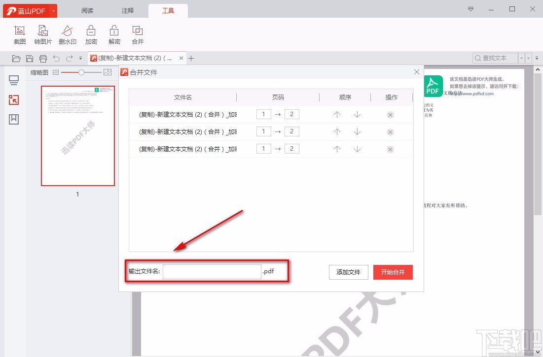
Task: Switch to the 注释 tab
Action: [128, 11]
